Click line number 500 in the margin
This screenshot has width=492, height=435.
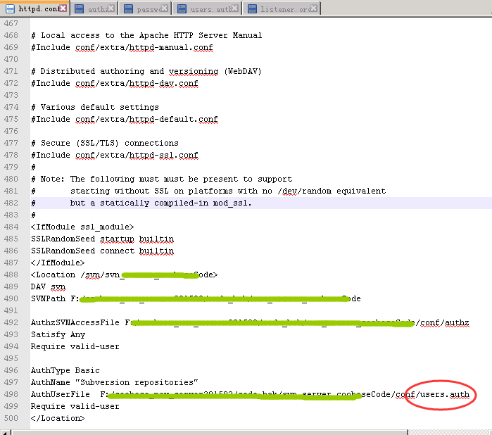(x=11, y=418)
